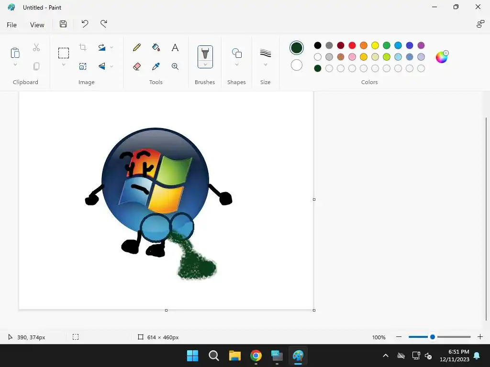
Task: Select the Eraser tool
Action: [137, 66]
